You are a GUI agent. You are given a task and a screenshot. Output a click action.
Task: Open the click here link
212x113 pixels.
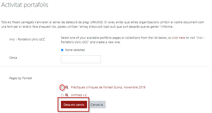pyautogui.click(x=178, y=38)
